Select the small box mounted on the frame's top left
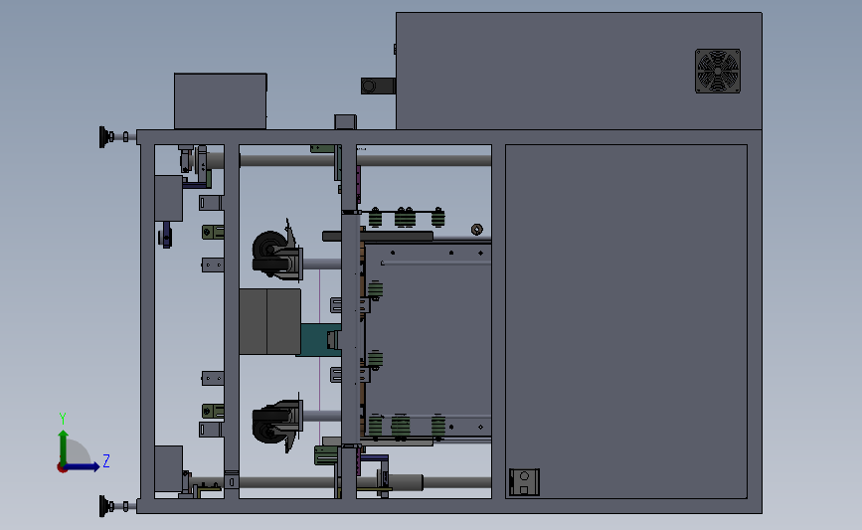This screenshot has height=530, width=862. coord(221,101)
